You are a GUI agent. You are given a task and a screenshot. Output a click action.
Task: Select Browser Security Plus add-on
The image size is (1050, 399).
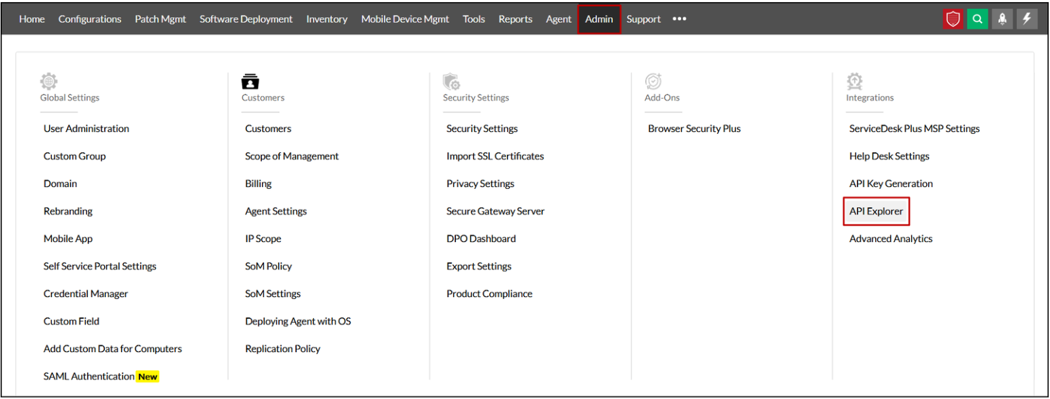click(x=694, y=128)
